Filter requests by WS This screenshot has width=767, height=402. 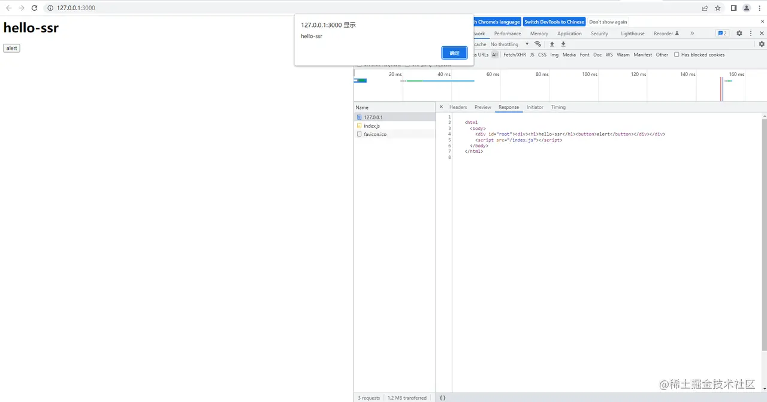click(609, 55)
